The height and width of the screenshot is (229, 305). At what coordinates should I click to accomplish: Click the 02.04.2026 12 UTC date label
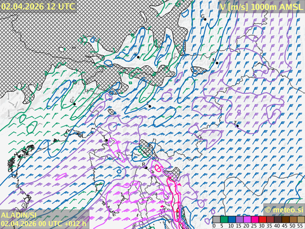38,6
